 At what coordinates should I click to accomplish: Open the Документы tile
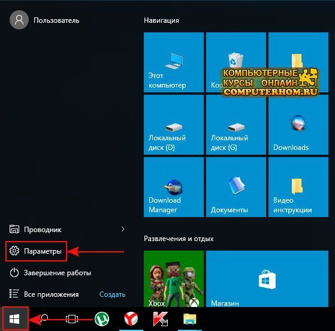236,187
